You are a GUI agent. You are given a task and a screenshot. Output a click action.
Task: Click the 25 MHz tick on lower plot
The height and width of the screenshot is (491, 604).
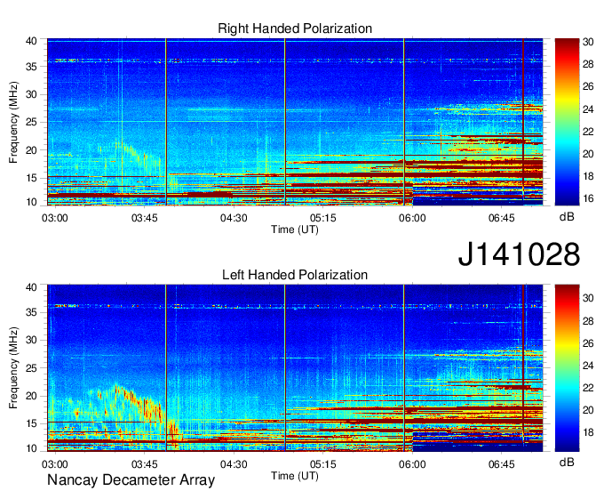pyautogui.click(x=31, y=368)
